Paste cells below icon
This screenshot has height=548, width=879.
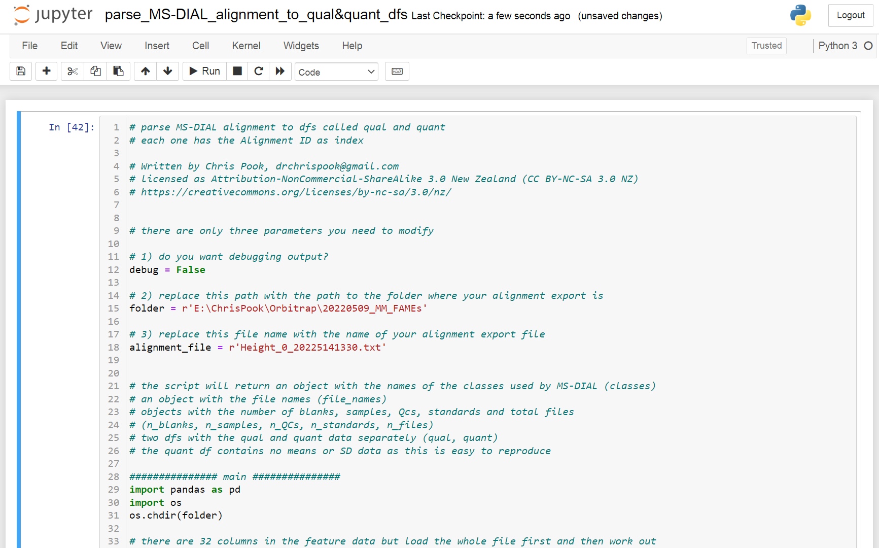[118, 71]
